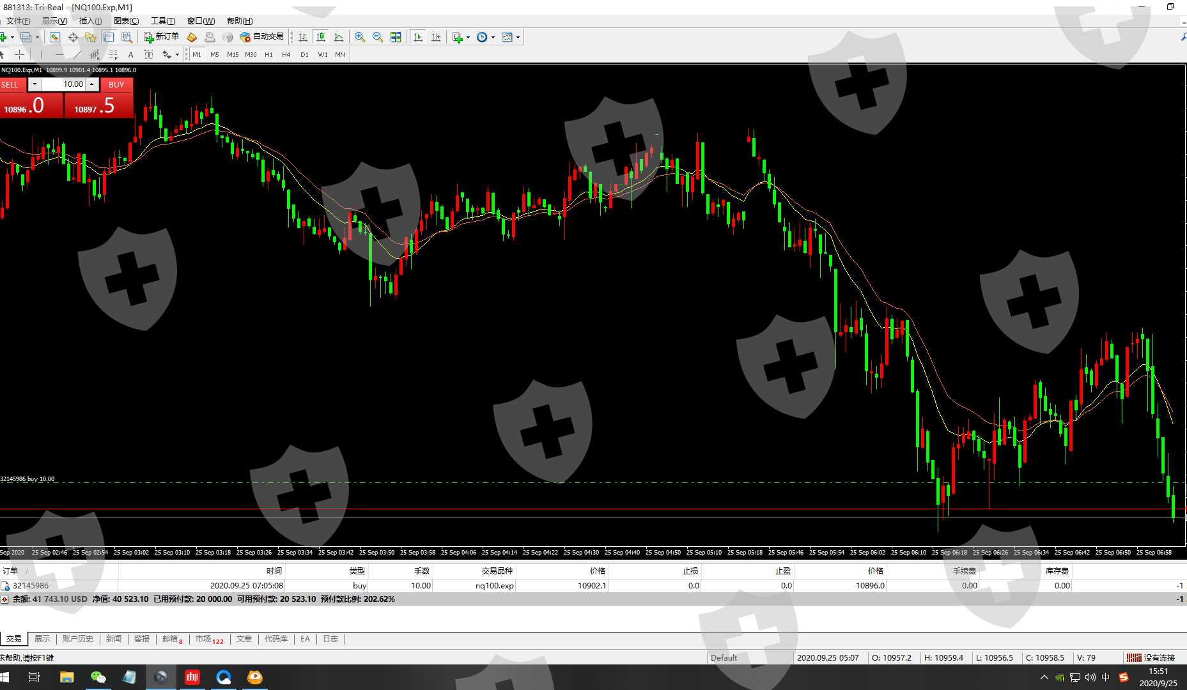Click the Zoom In magnifier icon

pos(360,37)
